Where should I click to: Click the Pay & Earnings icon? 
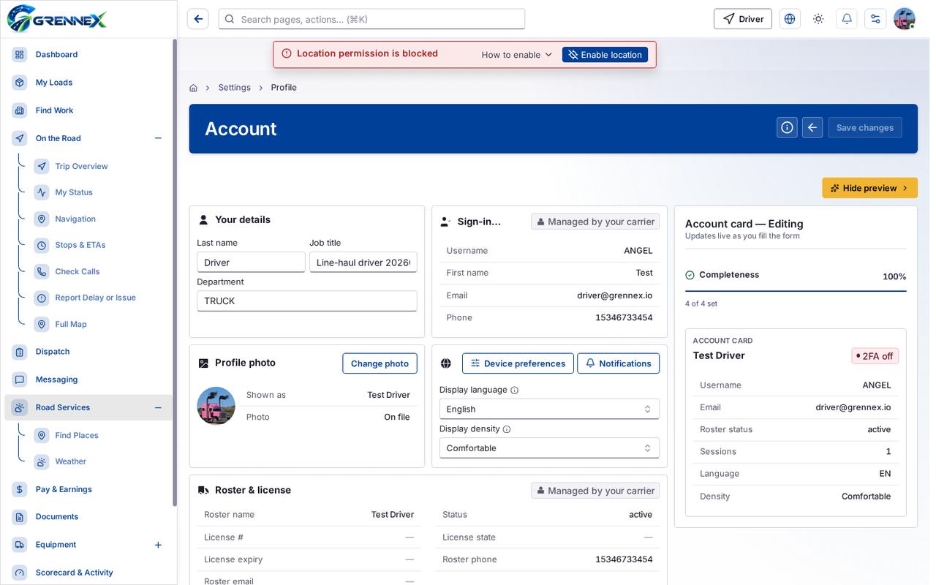(20, 489)
